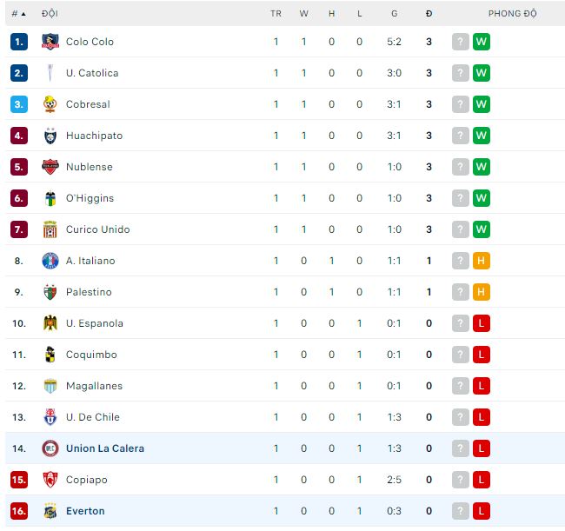
Task: Click the Colo Colo team crest icon
Action: 50,42
